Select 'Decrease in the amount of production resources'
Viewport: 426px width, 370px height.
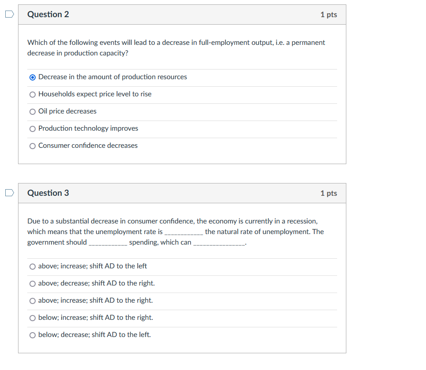(32, 77)
